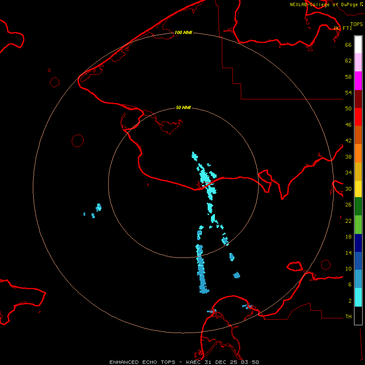365x365 pixels.
Task: Click the legend value "14"
Action: pos(348,253)
